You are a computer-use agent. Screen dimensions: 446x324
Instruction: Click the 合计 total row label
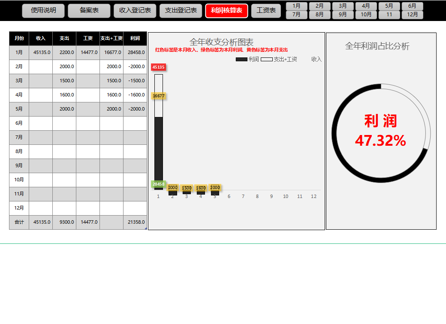19,222
